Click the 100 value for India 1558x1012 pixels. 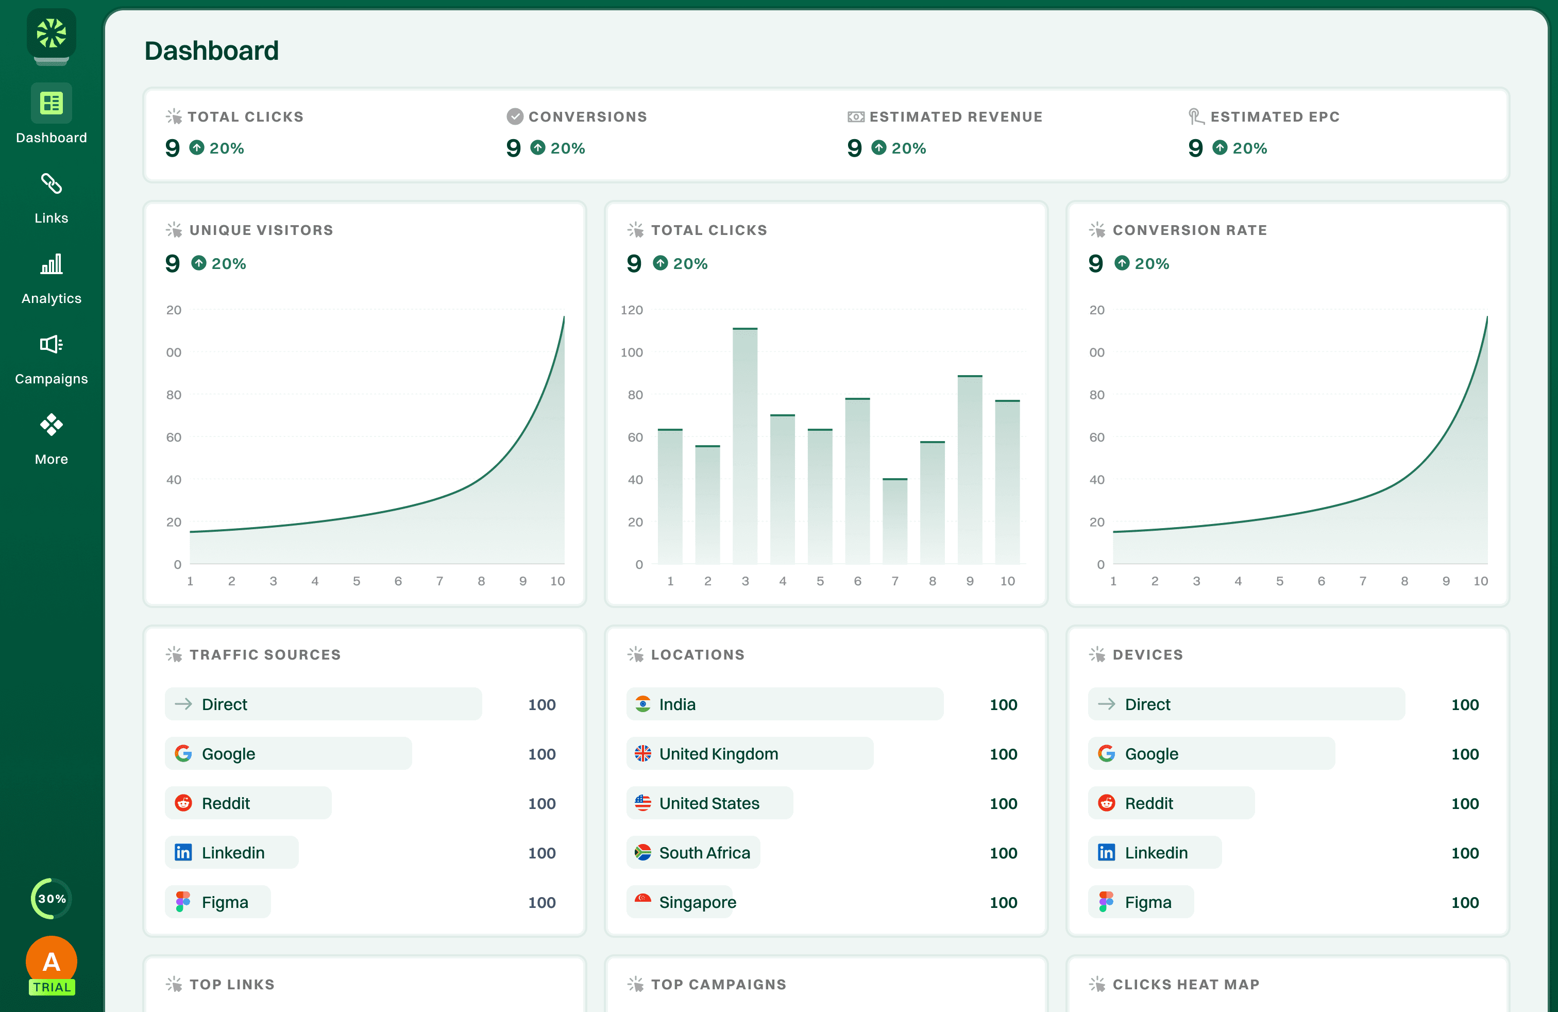pos(1004,704)
